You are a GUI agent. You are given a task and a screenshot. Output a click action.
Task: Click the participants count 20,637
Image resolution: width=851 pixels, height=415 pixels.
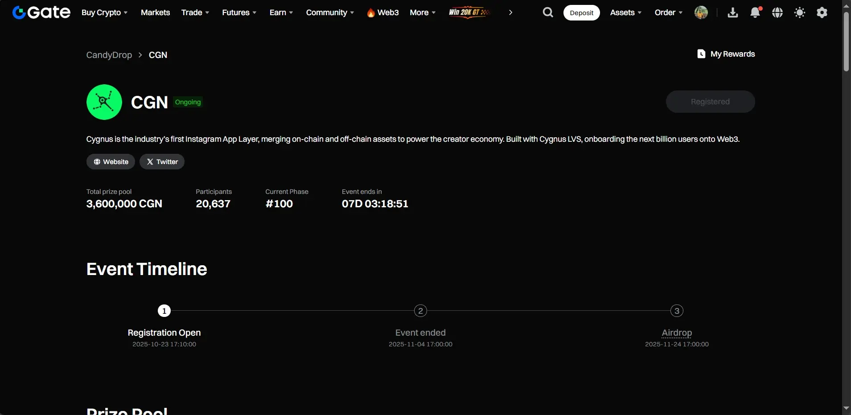click(213, 204)
